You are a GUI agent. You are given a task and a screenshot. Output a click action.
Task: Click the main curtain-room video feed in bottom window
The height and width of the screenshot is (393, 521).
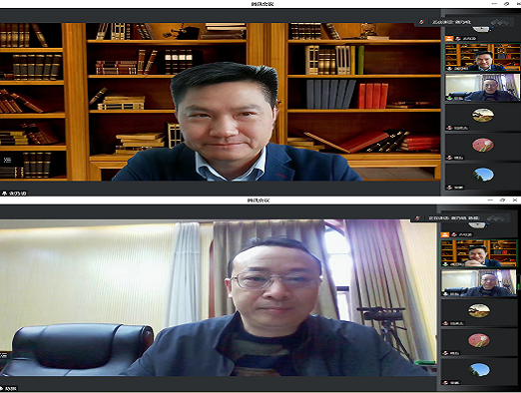[x=219, y=298]
